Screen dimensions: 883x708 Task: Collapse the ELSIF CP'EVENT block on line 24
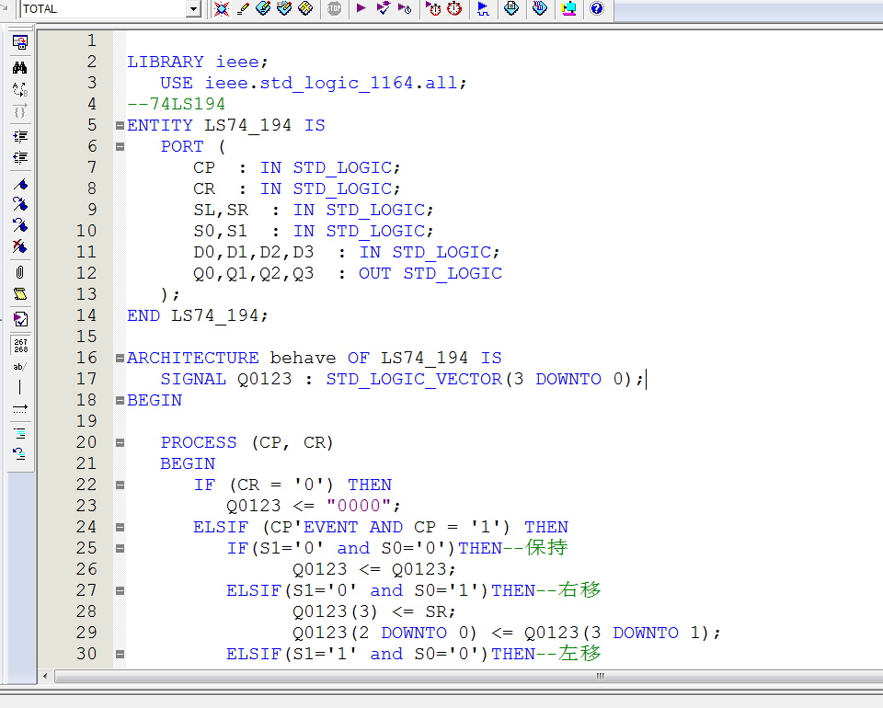(120, 528)
